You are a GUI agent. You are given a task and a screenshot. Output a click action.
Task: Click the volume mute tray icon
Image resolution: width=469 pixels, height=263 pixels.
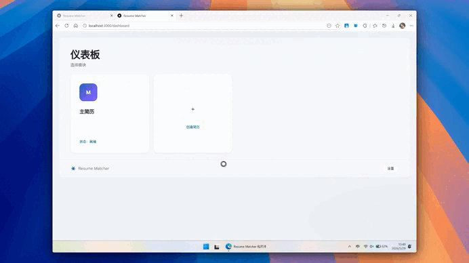click(371, 247)
